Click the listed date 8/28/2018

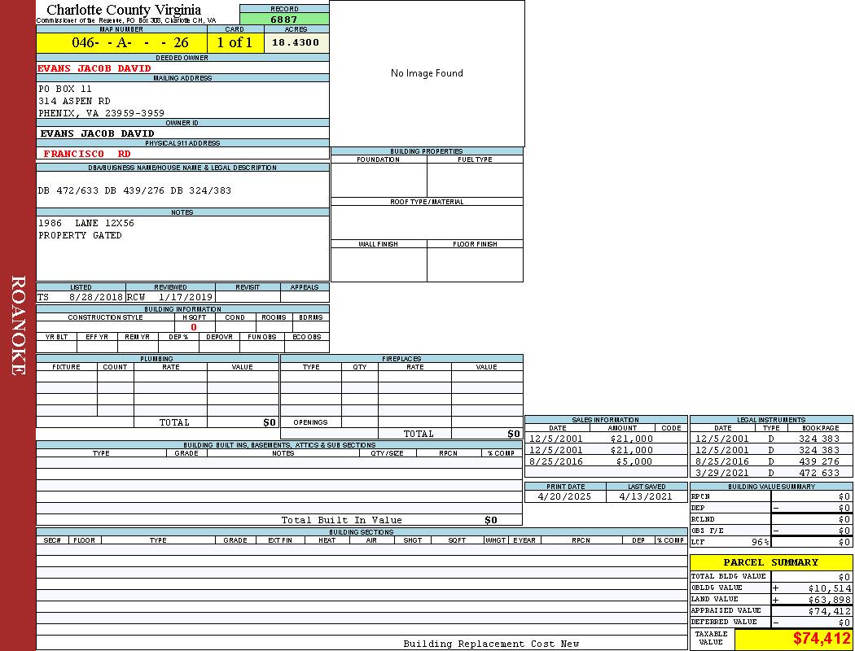tap(96, 297)
